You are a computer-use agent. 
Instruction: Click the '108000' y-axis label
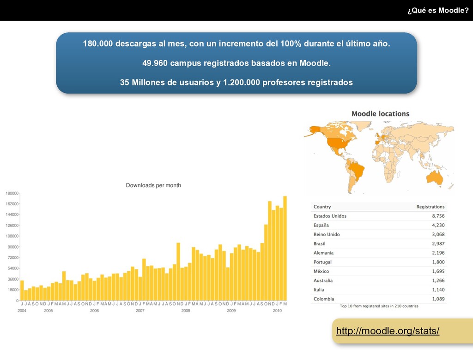12,236
